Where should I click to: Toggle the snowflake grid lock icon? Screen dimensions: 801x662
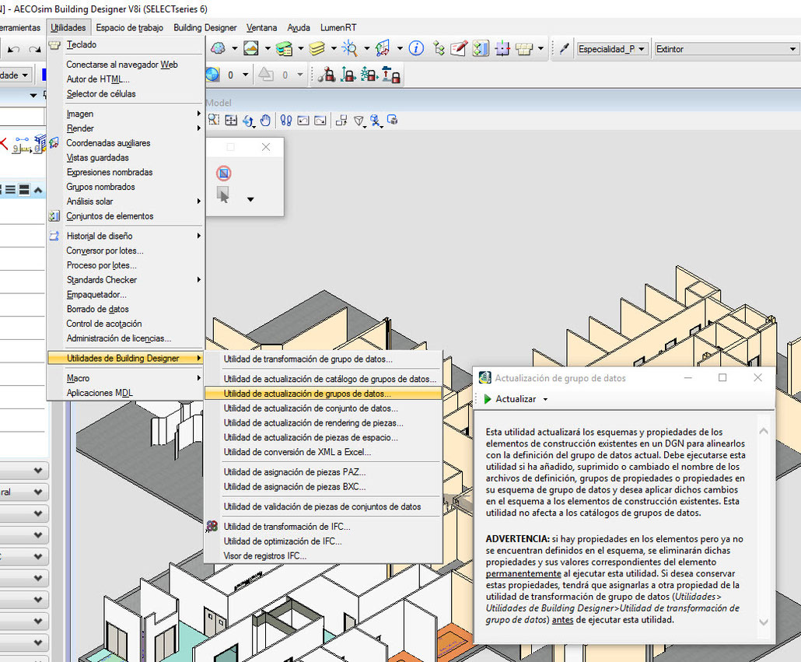click(369, 75)
